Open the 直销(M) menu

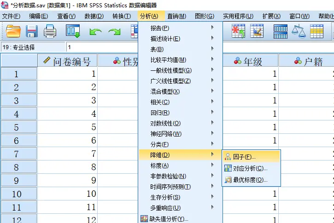(x=176, y=16)
